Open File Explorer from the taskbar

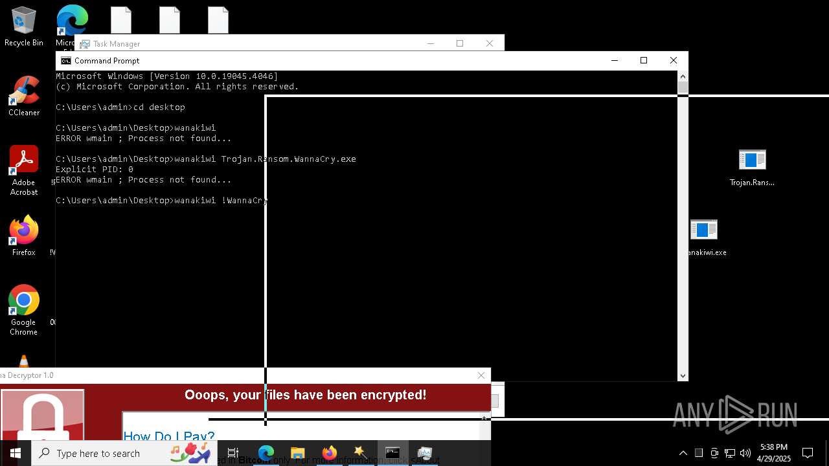298,453
